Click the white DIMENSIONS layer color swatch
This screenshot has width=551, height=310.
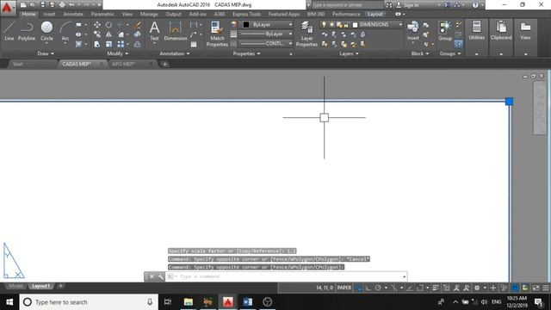coord(355,25)
